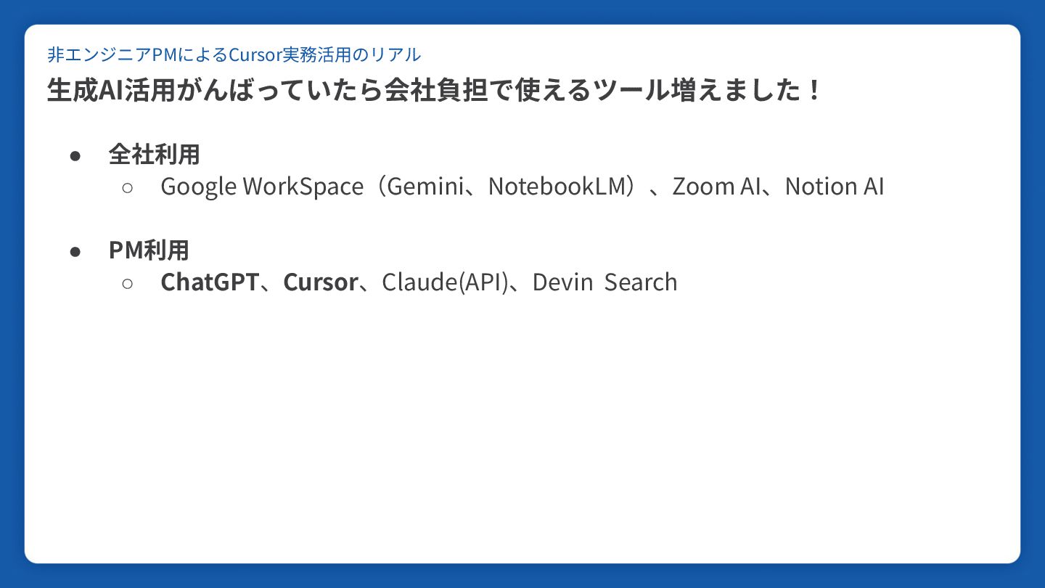Click the hollow bullet before Google WorkSpace

click(x=127, y=187)
